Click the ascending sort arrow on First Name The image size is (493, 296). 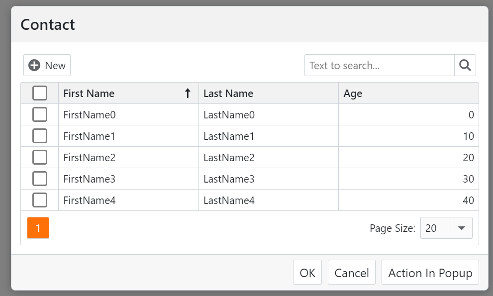[188, 93]
